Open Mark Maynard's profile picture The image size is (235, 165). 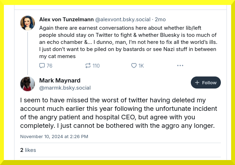(x=28, y=84)
